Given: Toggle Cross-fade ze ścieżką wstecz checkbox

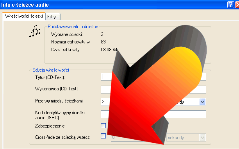Looking at the screenshot, I should [103, 136].
